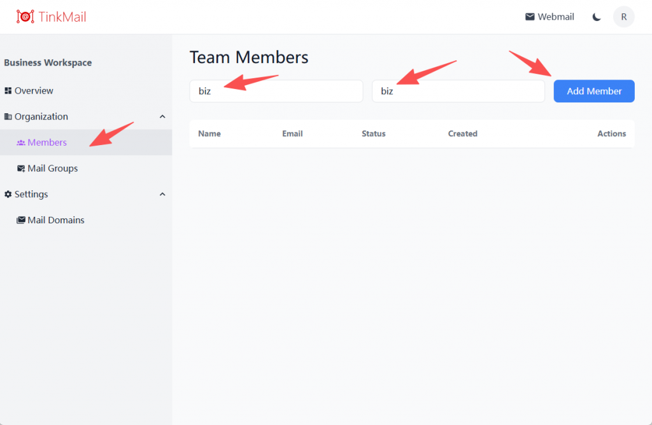
Task: Click the Organization building icon
Action: [x=8, y=116]
